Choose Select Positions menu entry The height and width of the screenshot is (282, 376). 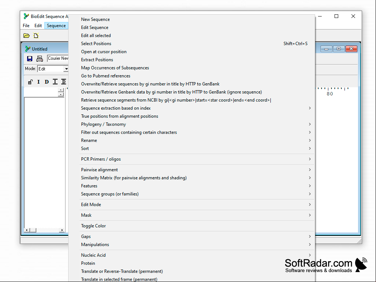(191, 44)
